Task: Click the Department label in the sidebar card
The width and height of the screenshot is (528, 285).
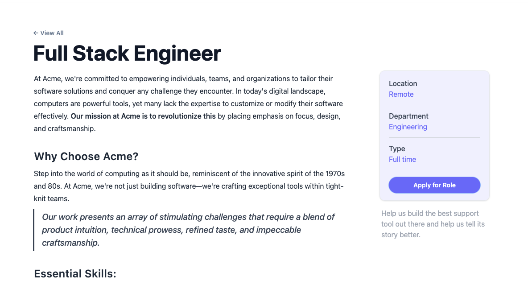Action: [408, 116]
